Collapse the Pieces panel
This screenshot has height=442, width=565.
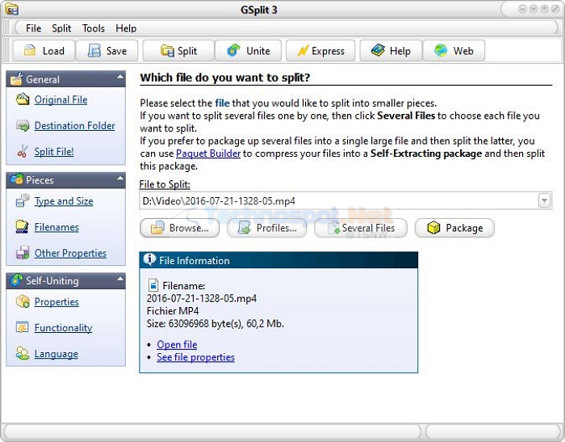click(120, 178)
